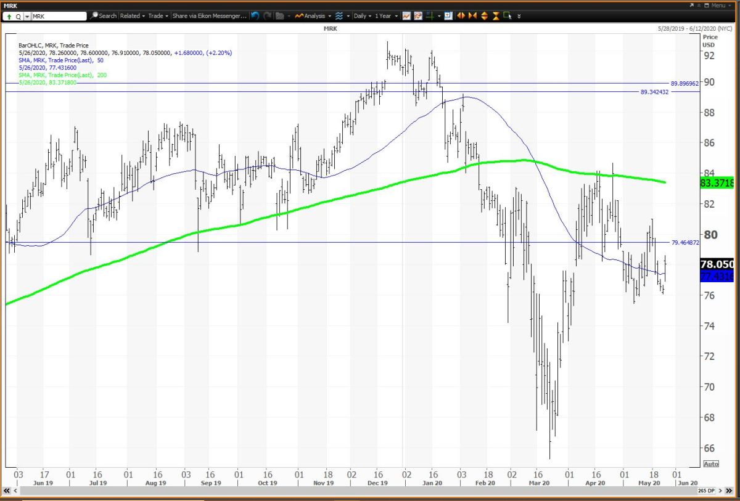Click the 78.050 black last price tag
This screenshot has height=501, width=740.
pyautogui.click(x=718, y=264)
